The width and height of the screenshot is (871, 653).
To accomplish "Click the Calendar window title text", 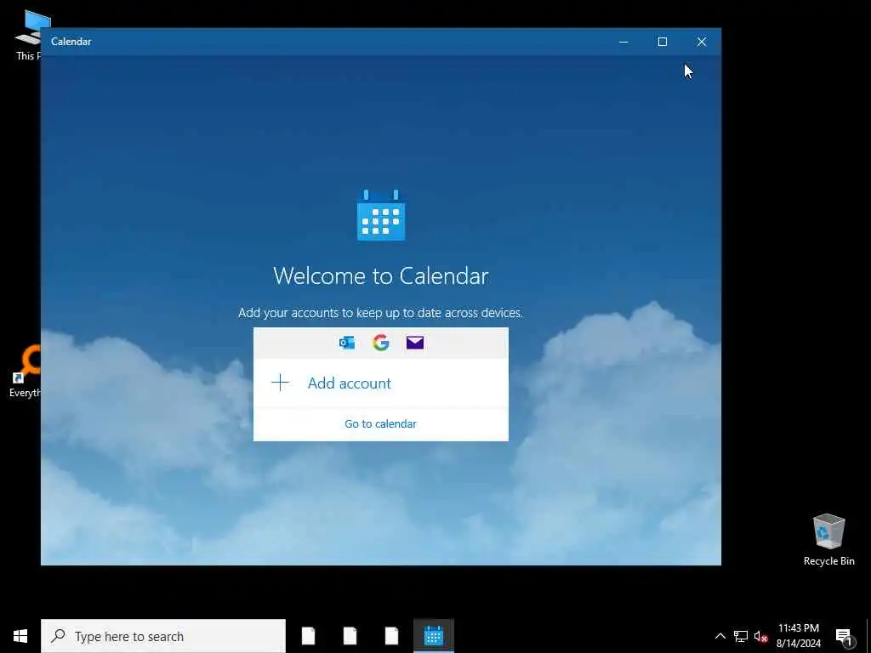I will [71, 42].
